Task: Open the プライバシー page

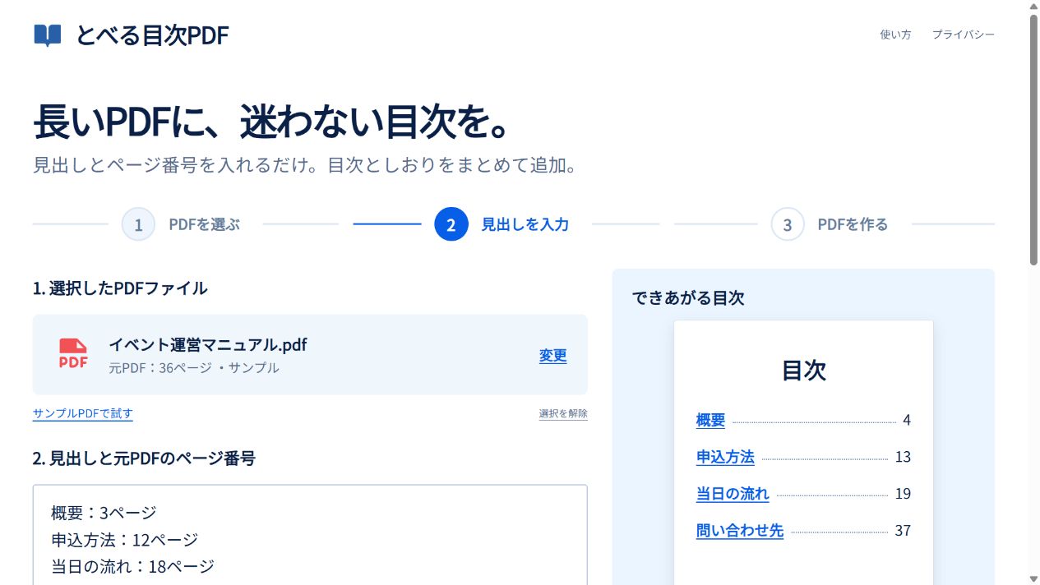Action: tap(963, 35)
